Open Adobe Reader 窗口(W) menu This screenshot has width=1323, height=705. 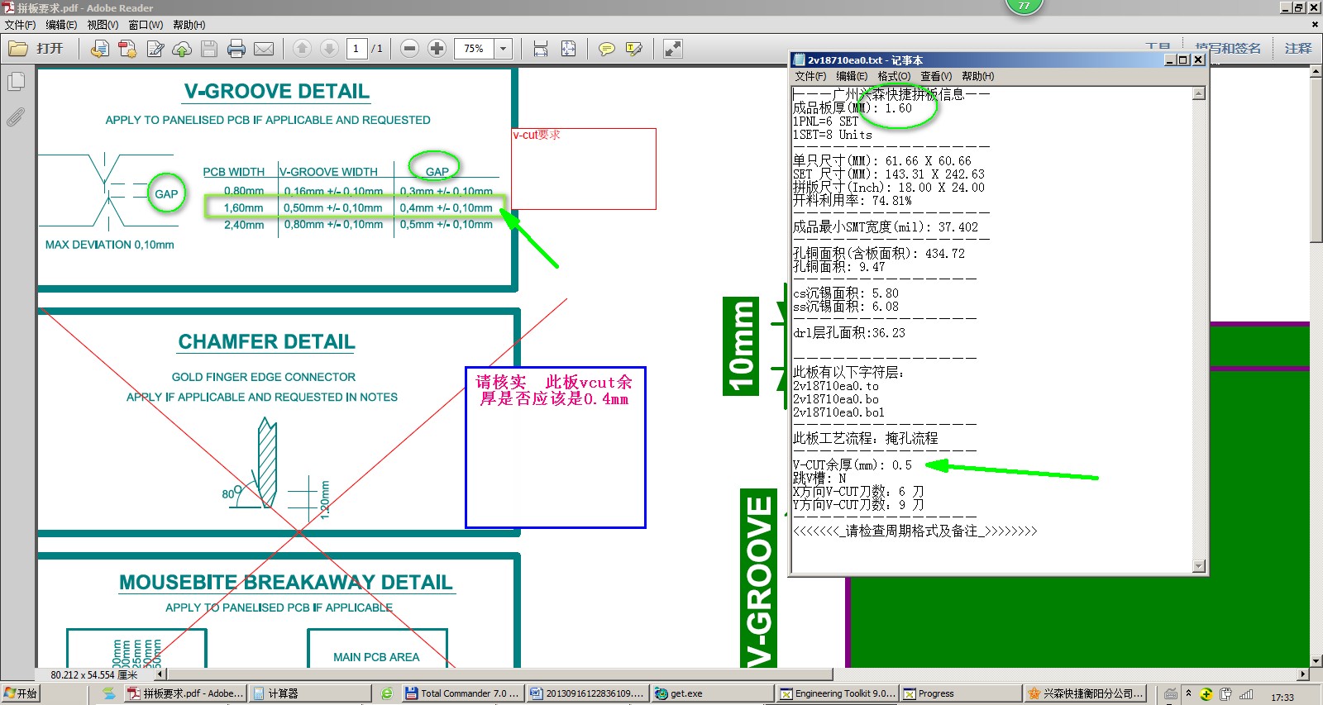point(146,25)
